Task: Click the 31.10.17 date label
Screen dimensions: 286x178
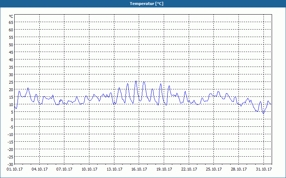Action: [x=264, y=169]
